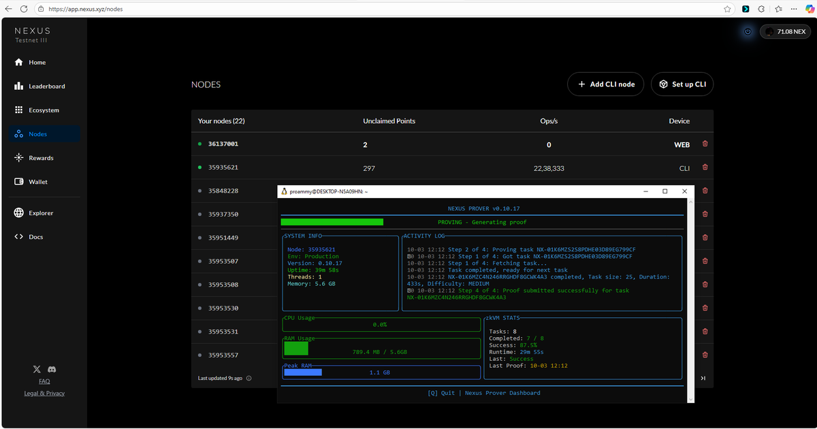Open Leaderboard in the sidebar
Image resolution: width=817 pixels, height=429 pixels.
tap(39, 86)
